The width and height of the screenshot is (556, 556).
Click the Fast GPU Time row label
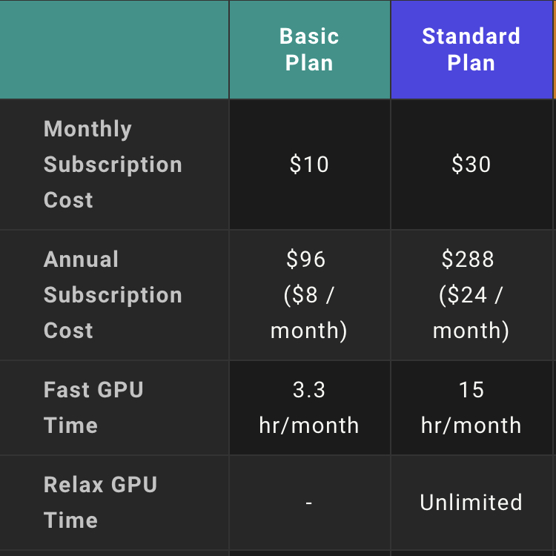pyautogui.click(x=93, y=408)
